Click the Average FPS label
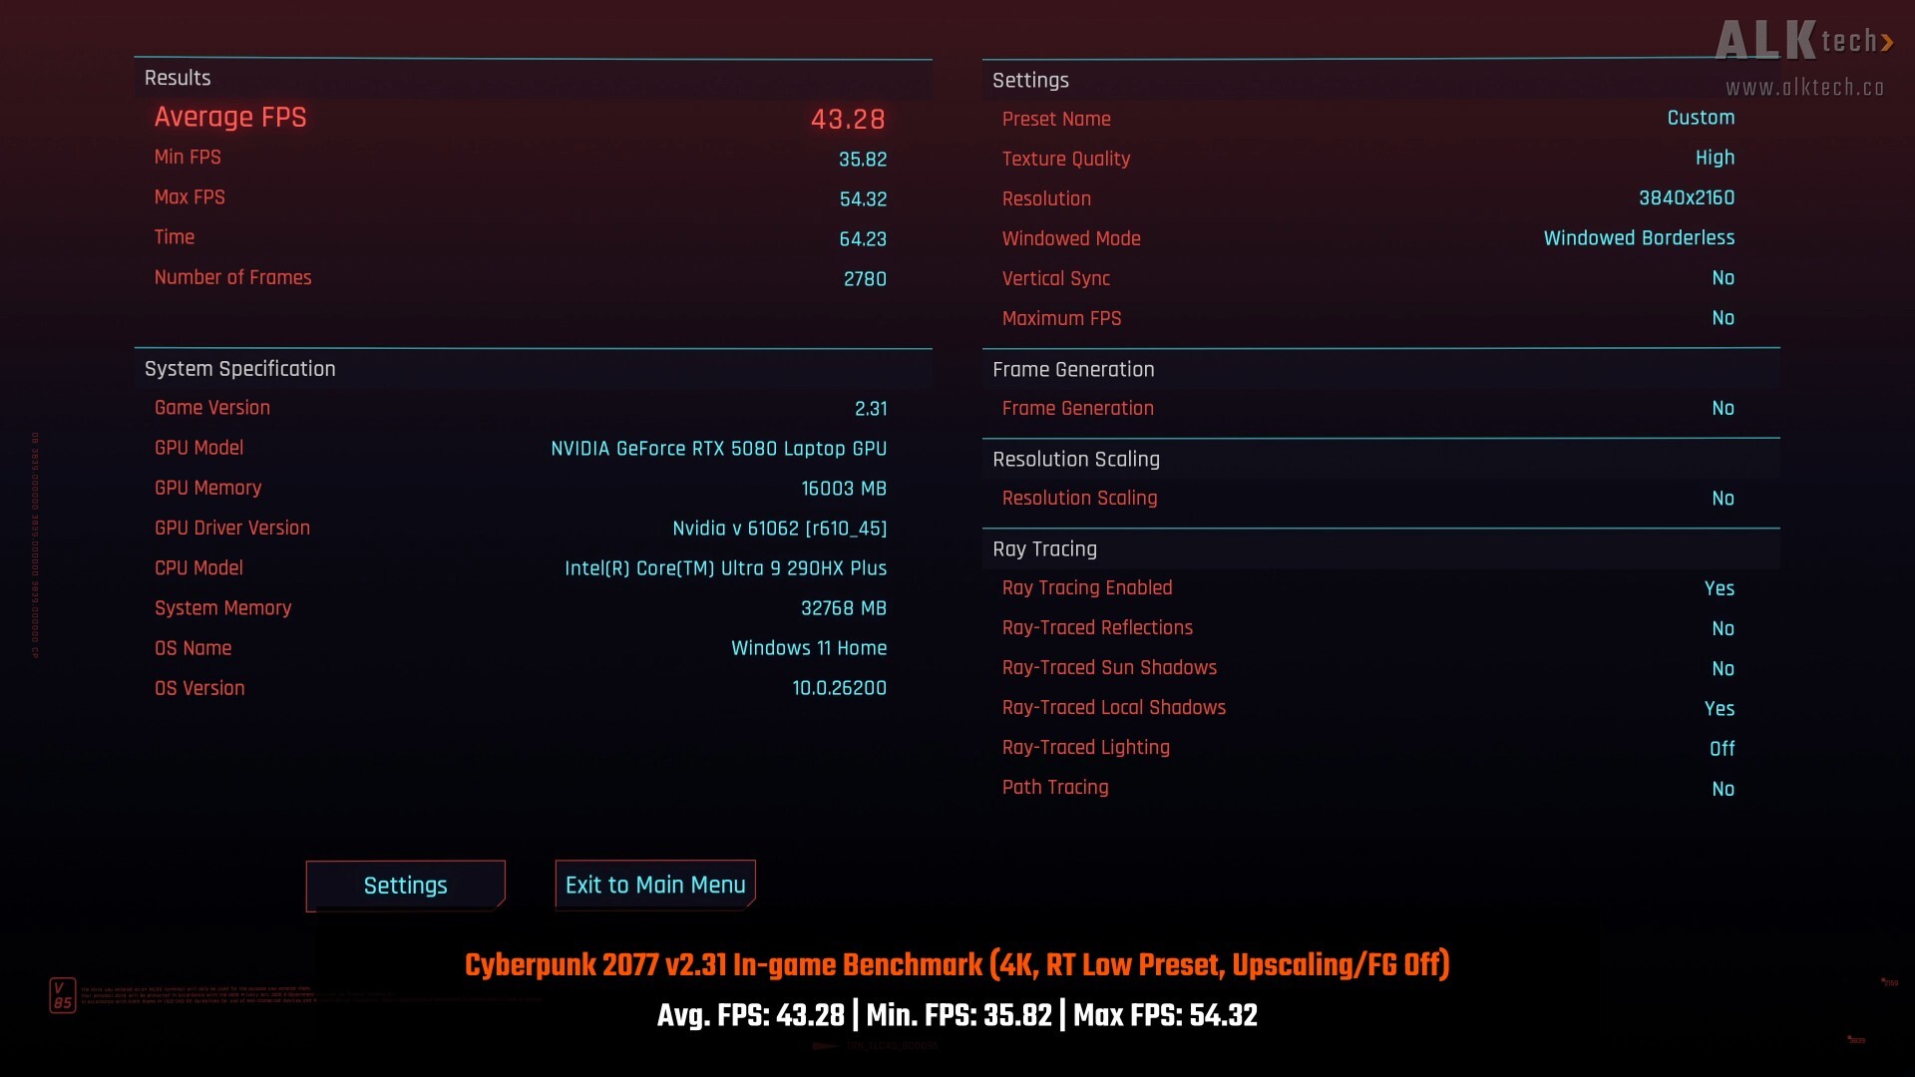Image resolution: width=1915 pixels, height=1077 pixels. 230,117
